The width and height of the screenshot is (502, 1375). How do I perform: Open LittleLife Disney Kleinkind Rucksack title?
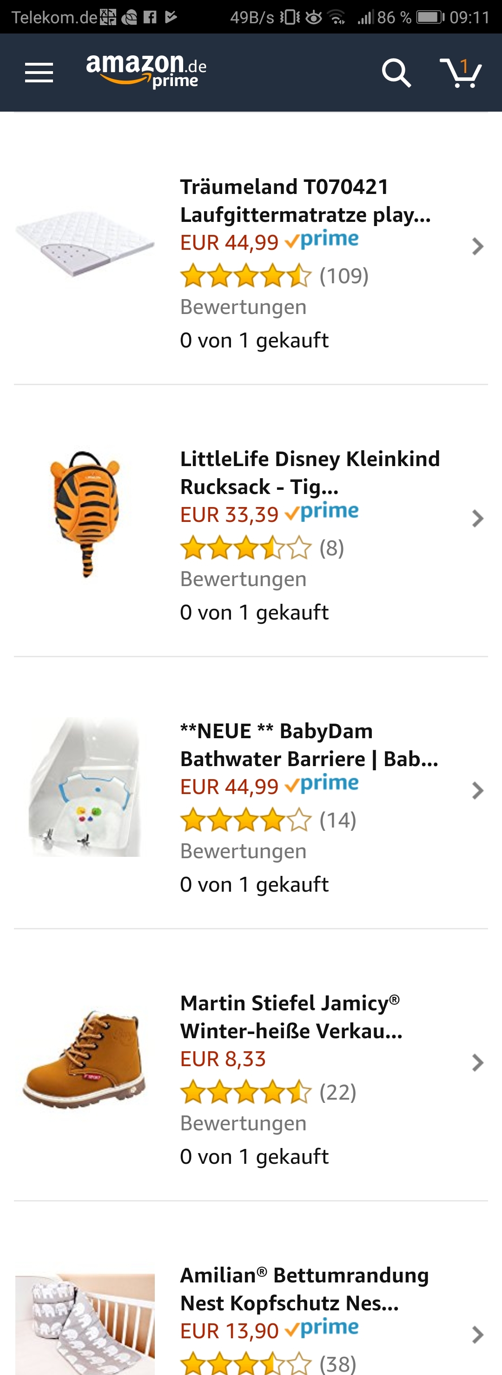pyautogui.click(x=310, y=473)
